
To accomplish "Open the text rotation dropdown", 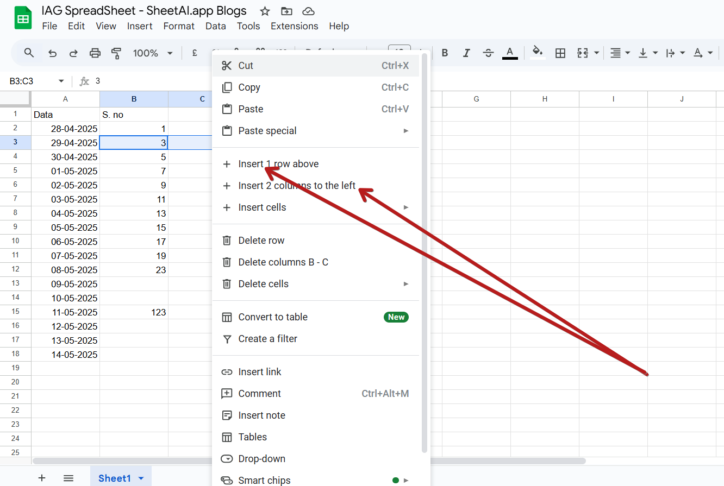I will (x=703, y=53).
